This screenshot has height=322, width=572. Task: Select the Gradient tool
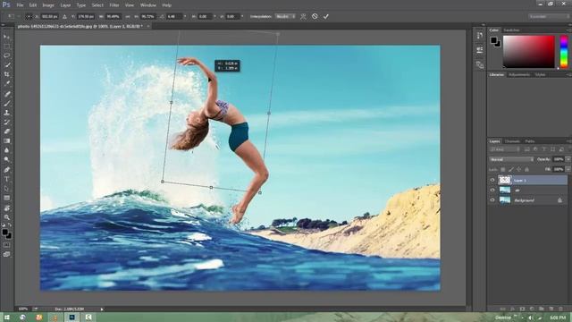pyautogui.click(x=6, y=141)
